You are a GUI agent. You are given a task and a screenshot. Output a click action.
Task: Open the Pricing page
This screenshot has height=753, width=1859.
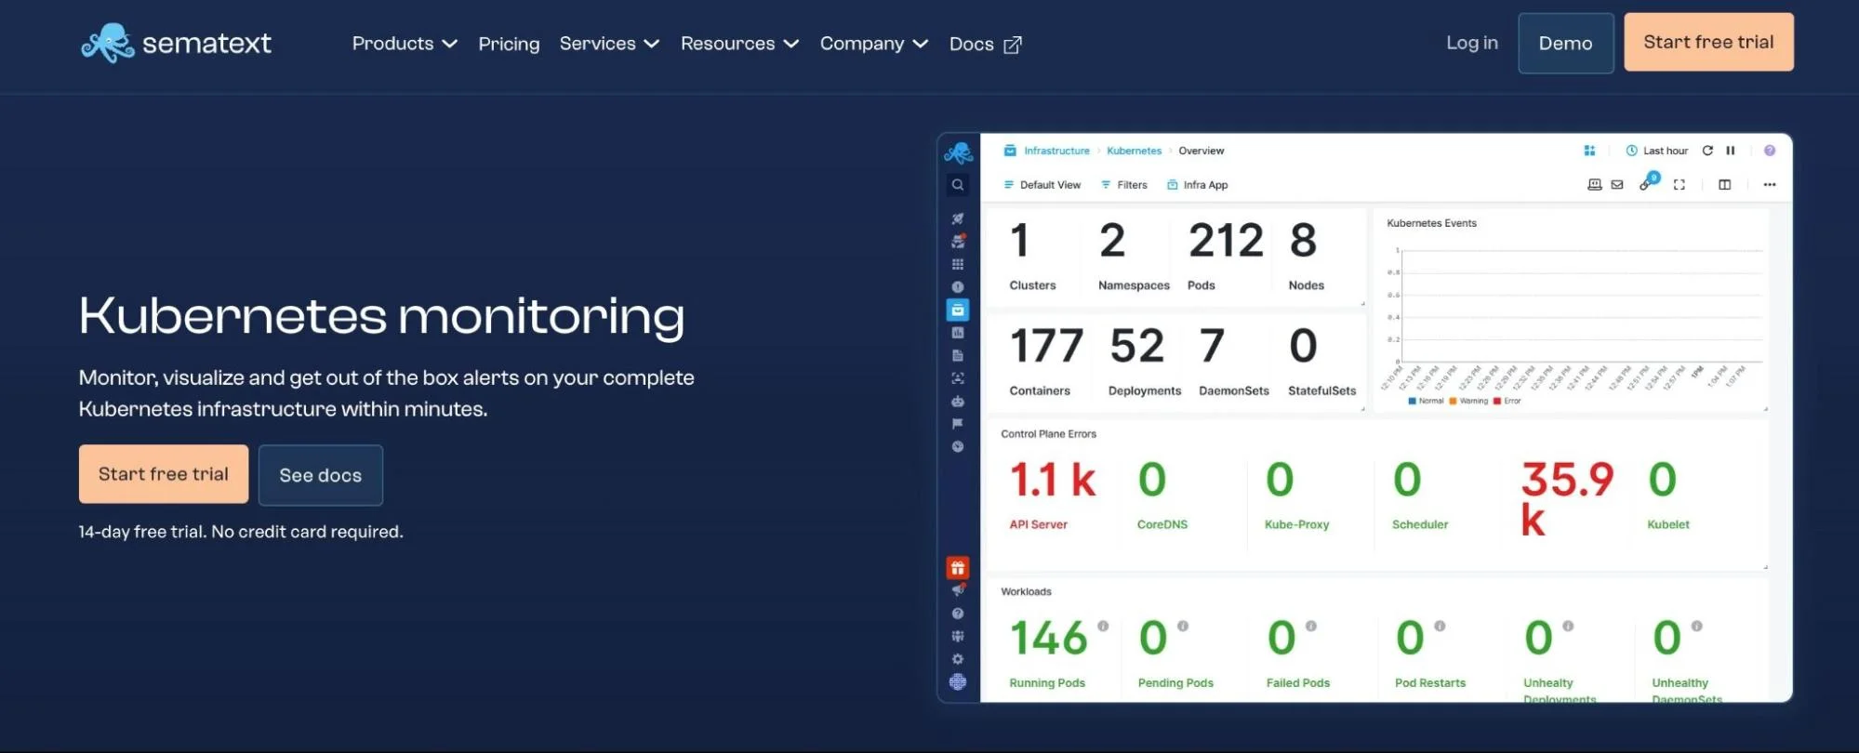click(x=509, y=44)
